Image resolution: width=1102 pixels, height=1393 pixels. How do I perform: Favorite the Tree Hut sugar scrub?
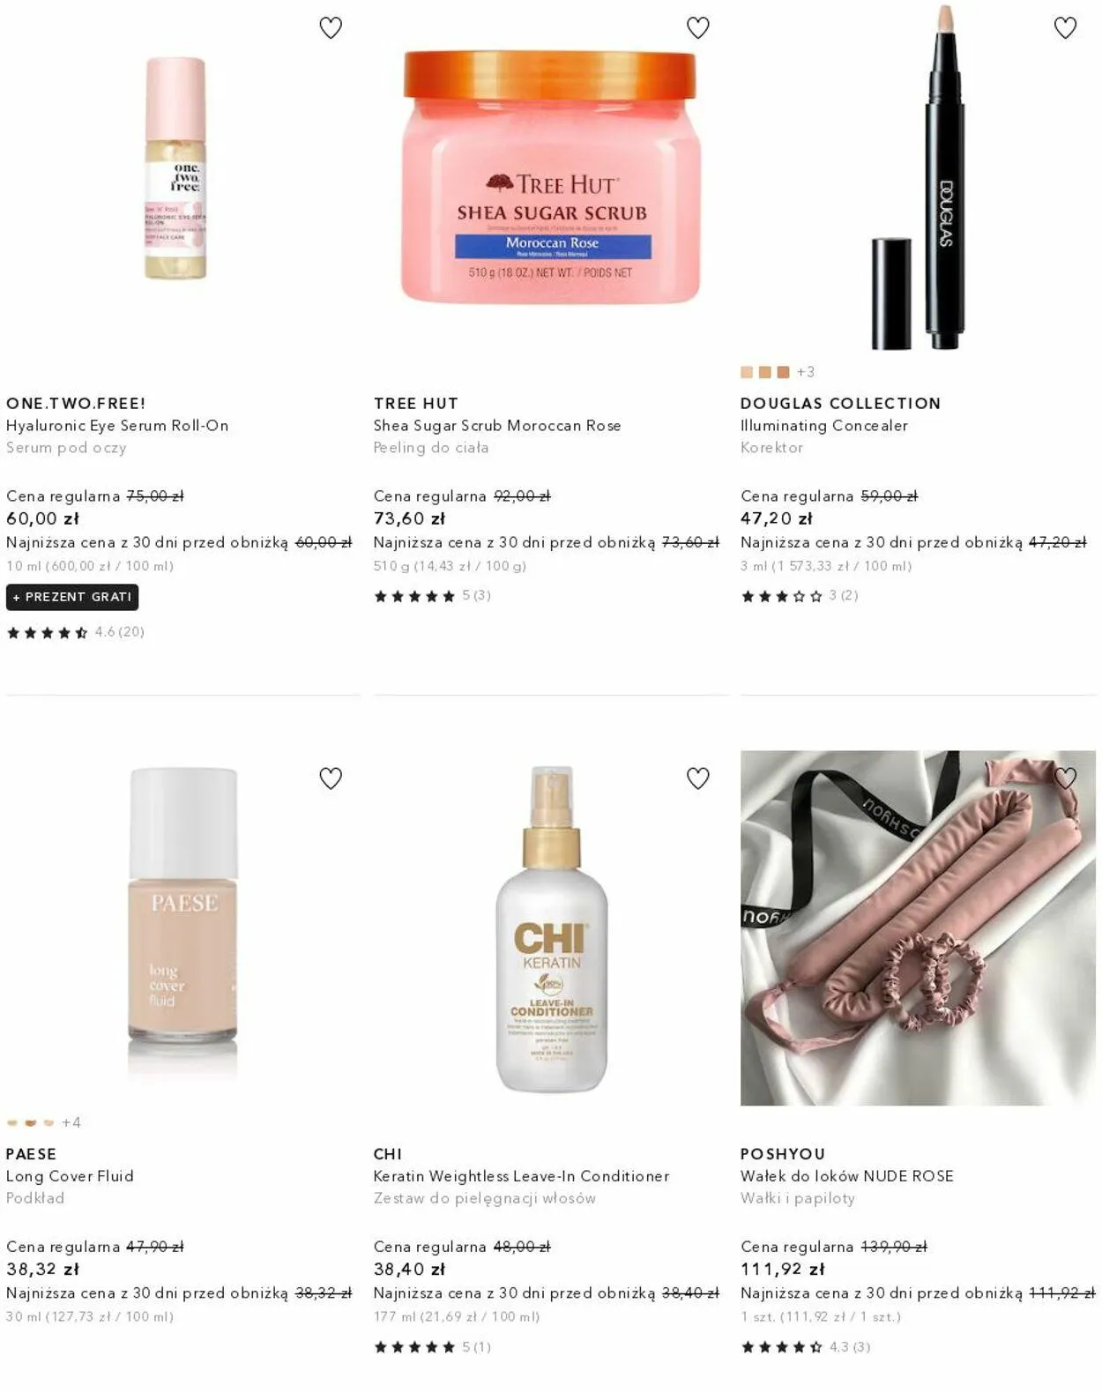click(x=697, y=28)
